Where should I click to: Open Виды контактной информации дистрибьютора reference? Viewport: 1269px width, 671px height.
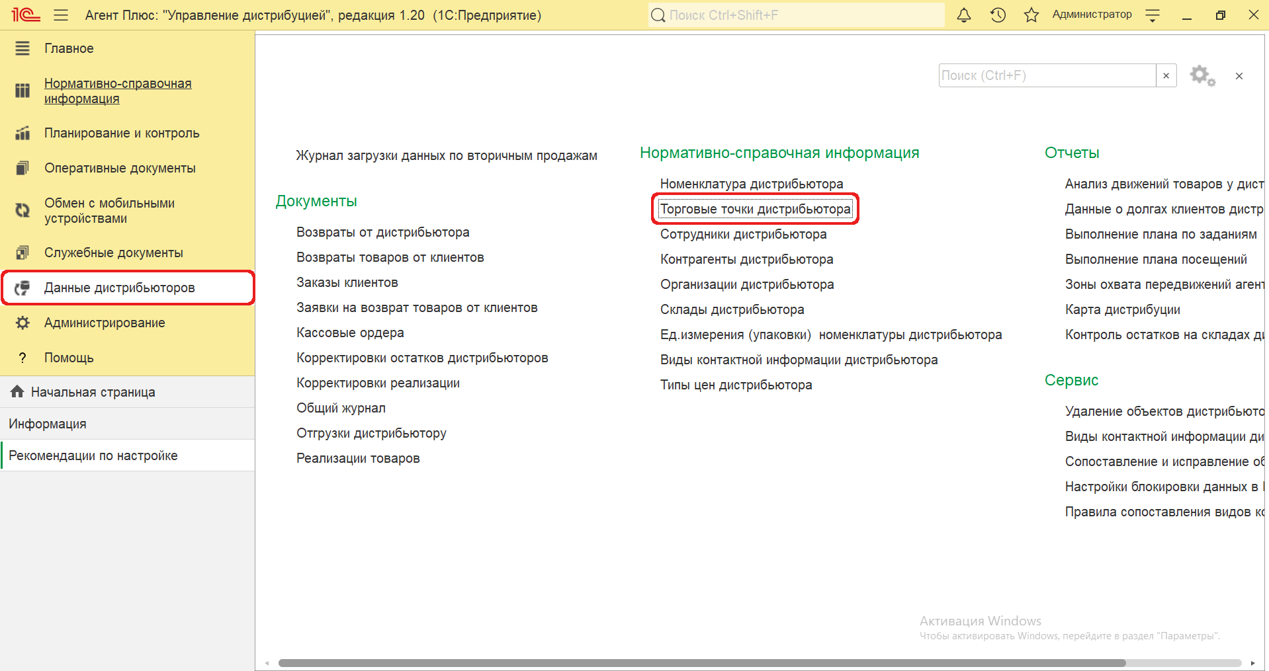tap(799, 360)
